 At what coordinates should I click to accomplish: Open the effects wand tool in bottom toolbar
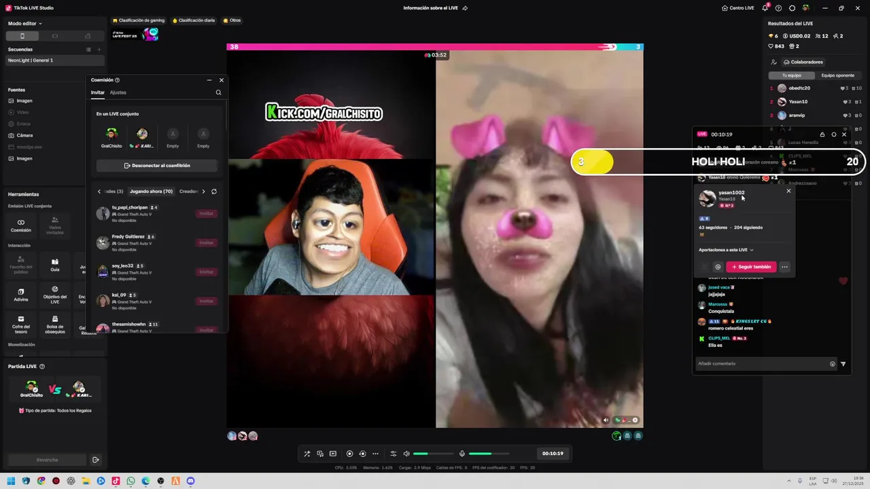(x=307, y=454)
